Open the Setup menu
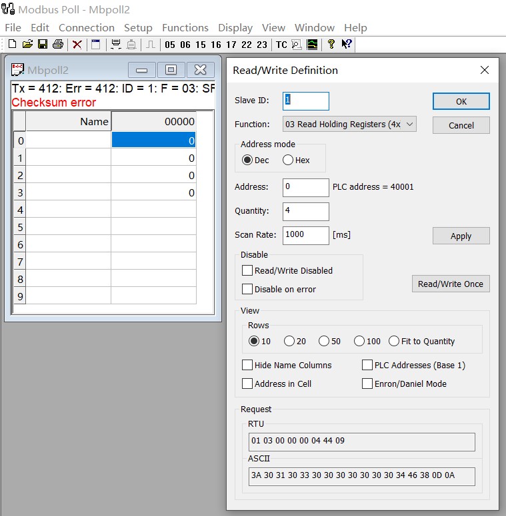 138,28
